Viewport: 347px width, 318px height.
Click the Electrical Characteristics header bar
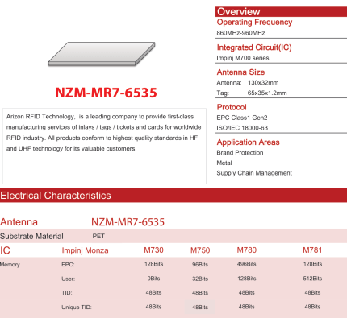coord(173,196)
